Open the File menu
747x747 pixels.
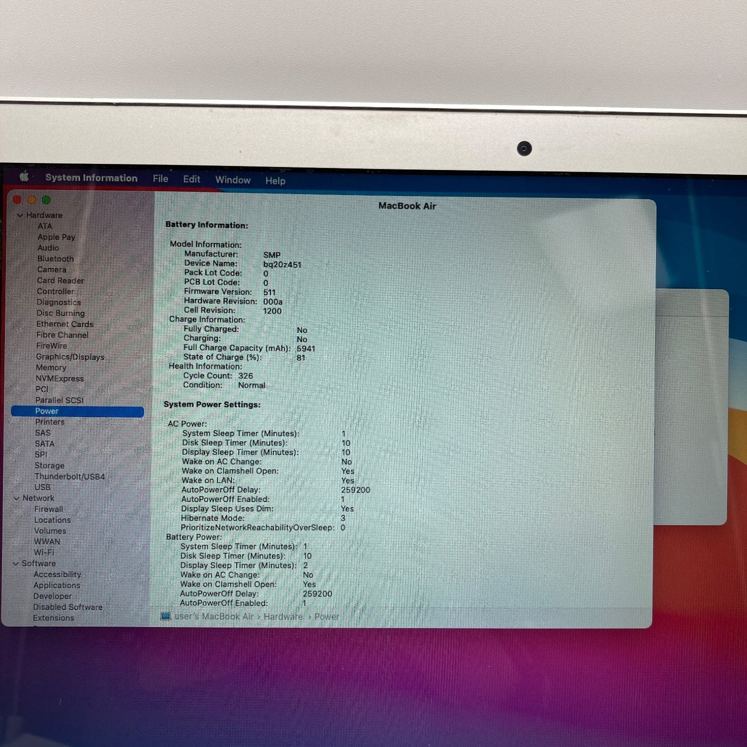160,179
